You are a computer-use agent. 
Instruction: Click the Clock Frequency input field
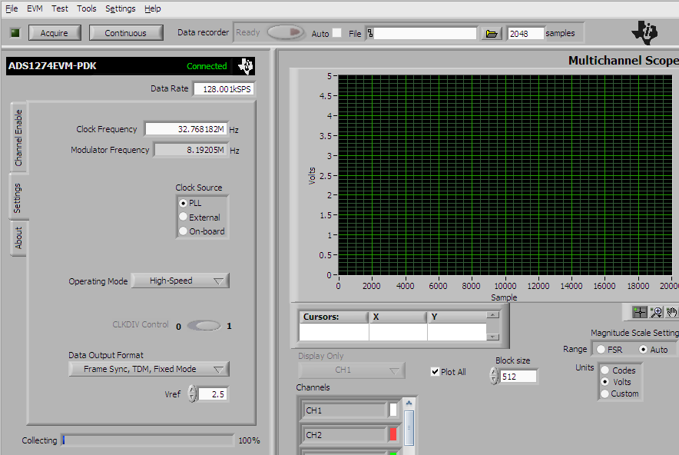click(185, 129)
